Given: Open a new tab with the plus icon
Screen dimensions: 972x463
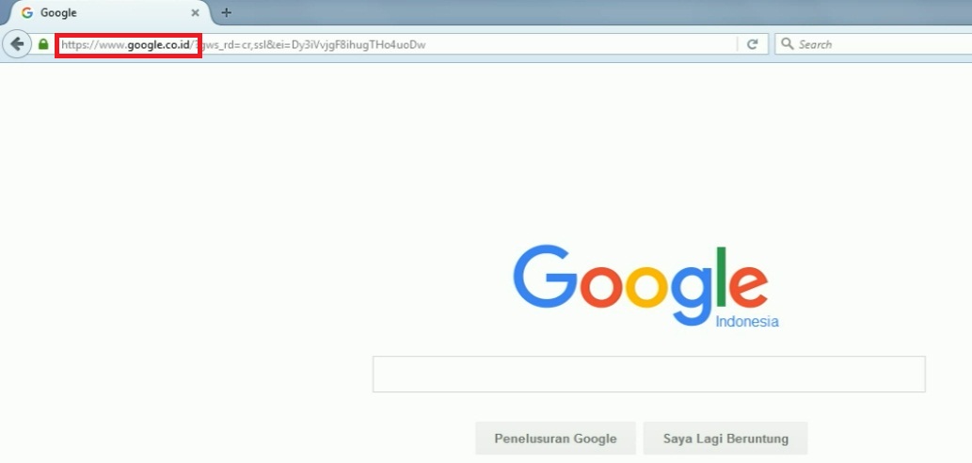Looking at the screenshot, I should coord(226,12).
